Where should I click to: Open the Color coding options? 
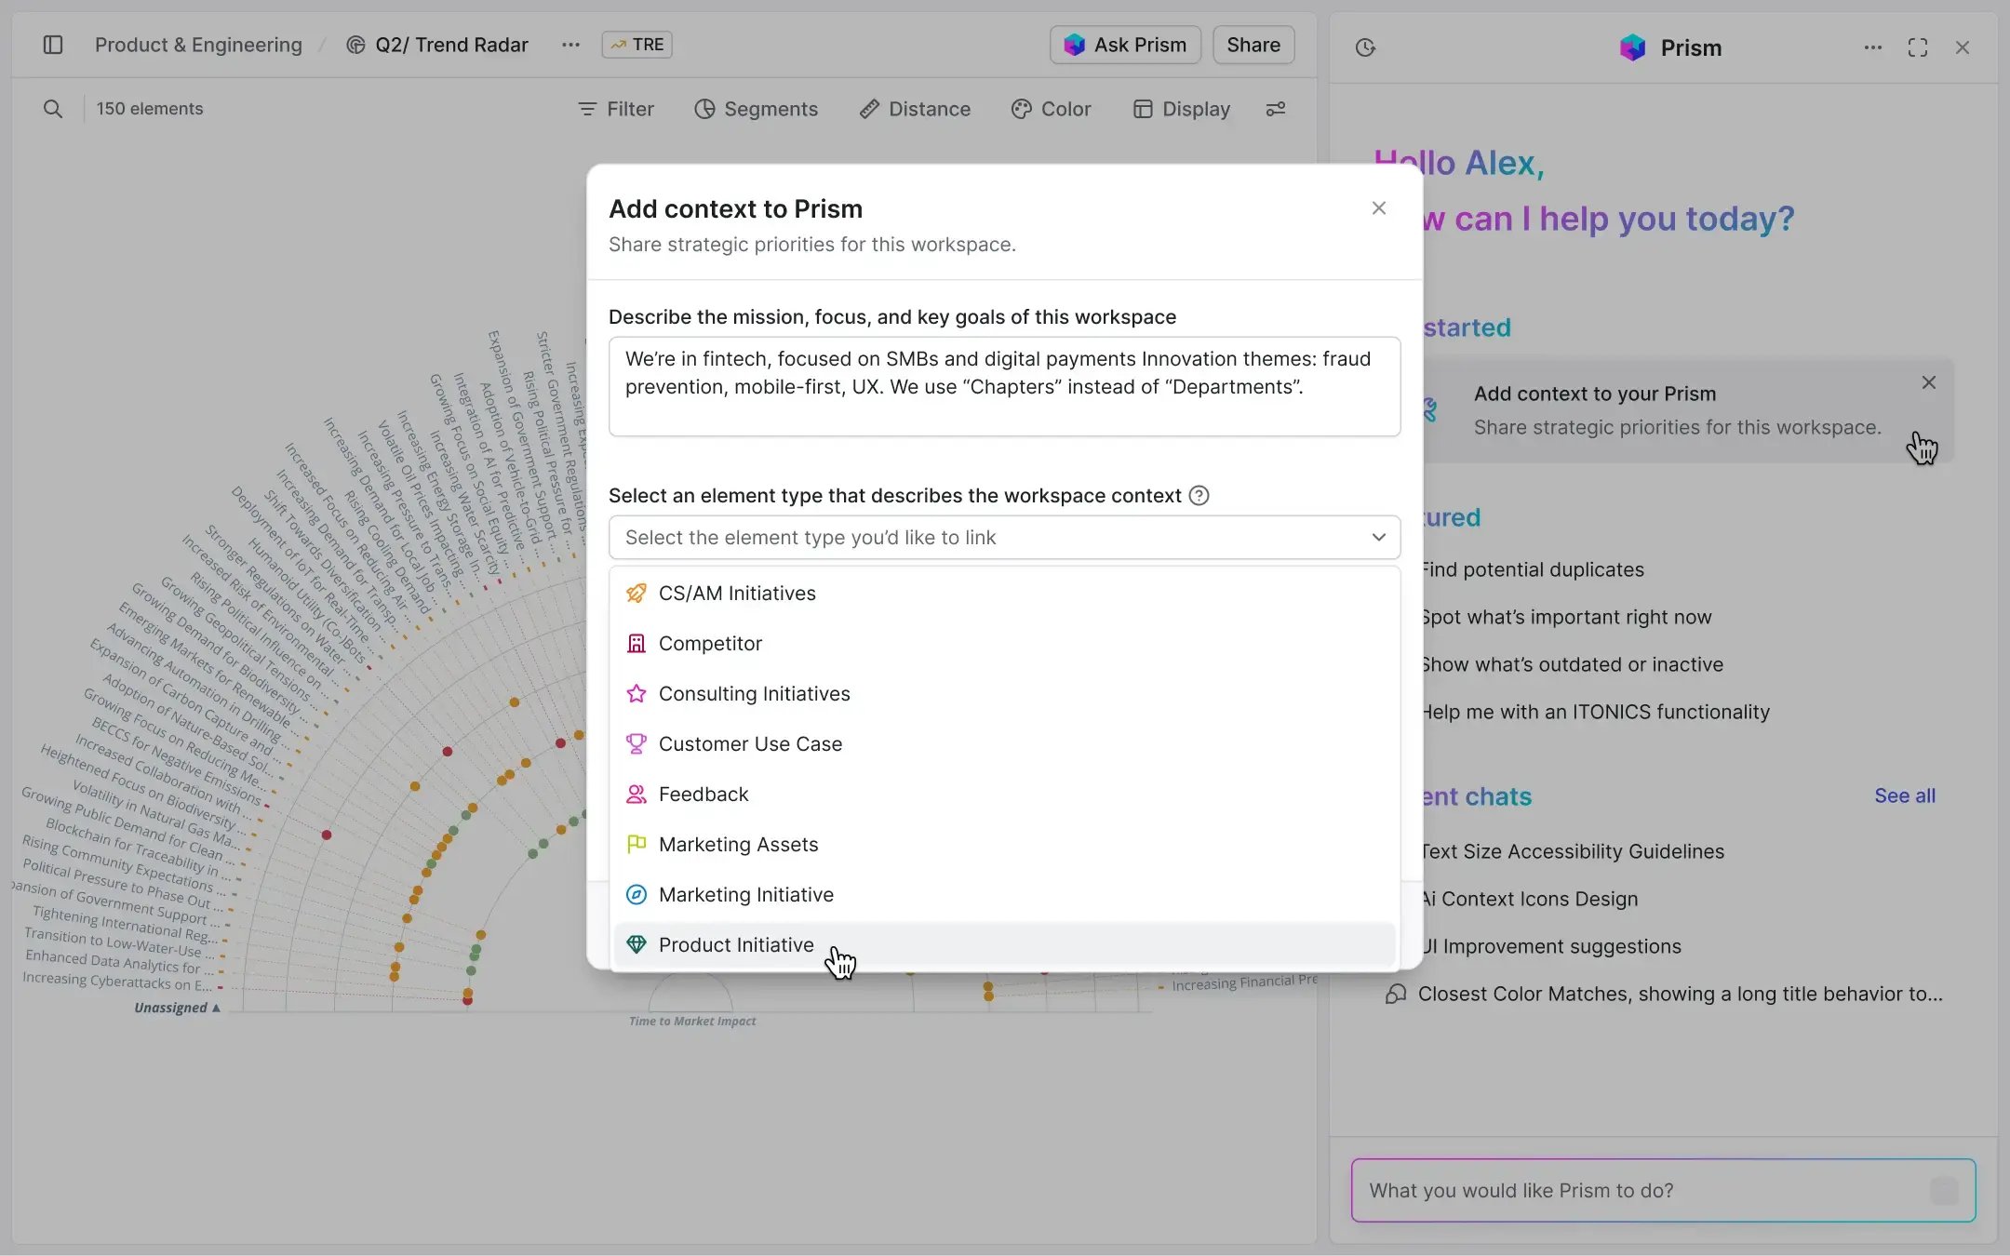(x=1051, y=109)
